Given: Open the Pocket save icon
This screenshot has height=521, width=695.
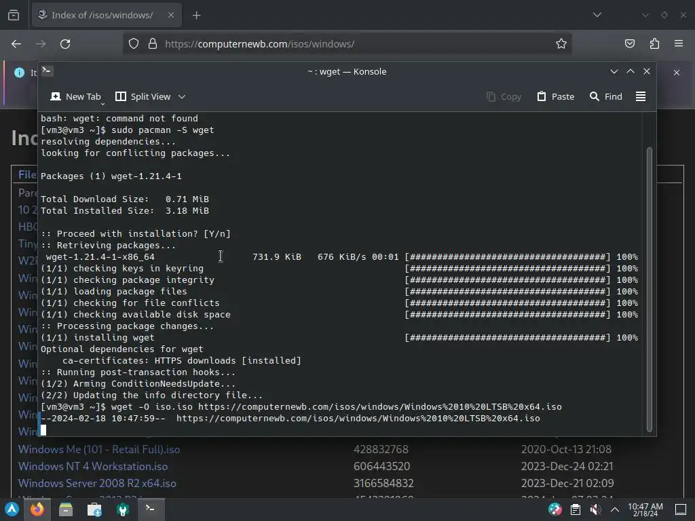Looking at the screenshot, I should tap(629, 44).
